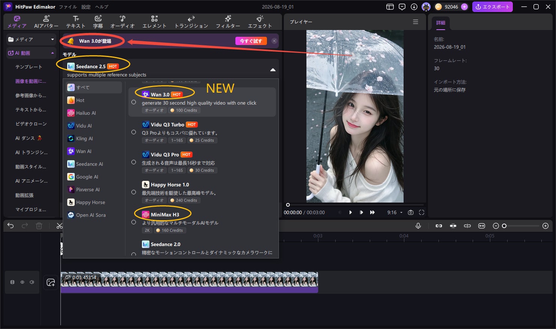Fit the timeline to window width
556x329 pixels.
coord(482,226)
